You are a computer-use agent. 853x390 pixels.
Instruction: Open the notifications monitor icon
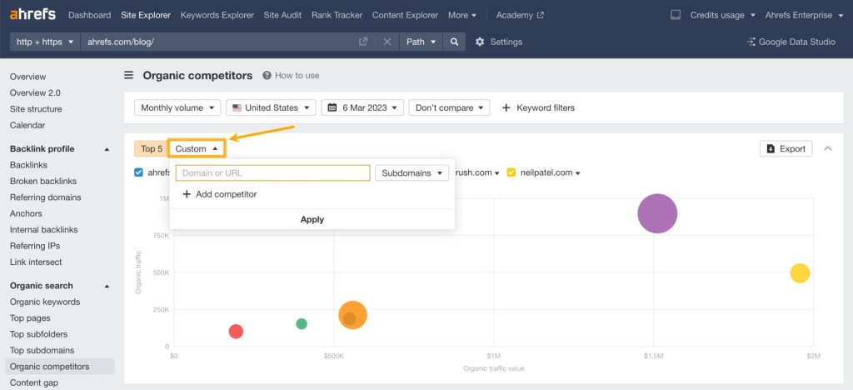675,15
